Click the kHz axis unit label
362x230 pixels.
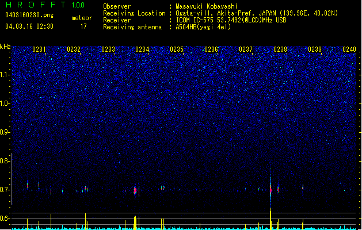[5, 47]
